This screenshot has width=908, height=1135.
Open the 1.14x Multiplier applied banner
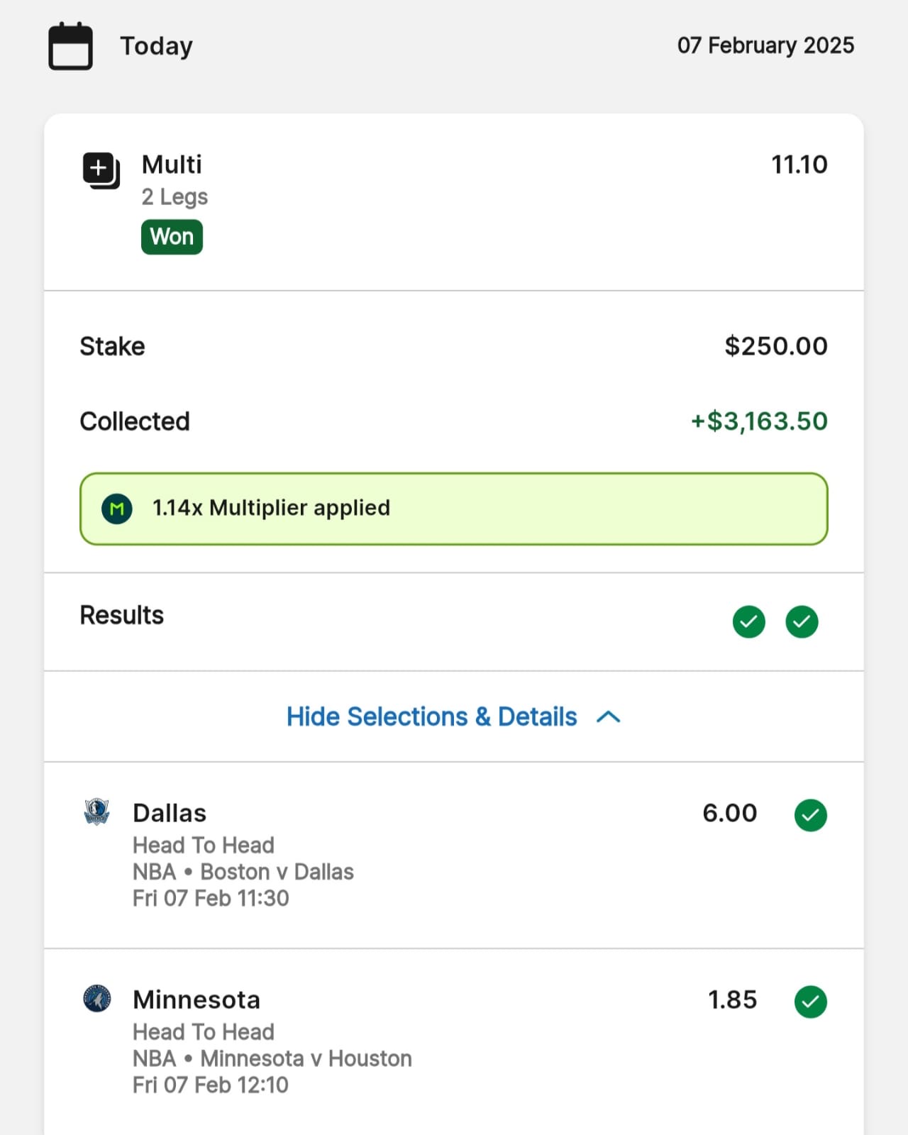(x=454, y=509)
